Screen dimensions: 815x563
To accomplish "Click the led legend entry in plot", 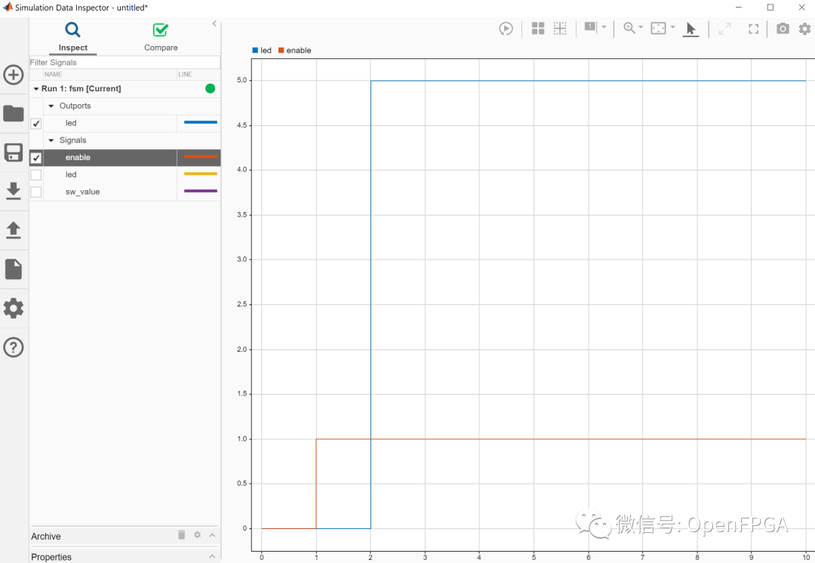I will tap(262, 51).
